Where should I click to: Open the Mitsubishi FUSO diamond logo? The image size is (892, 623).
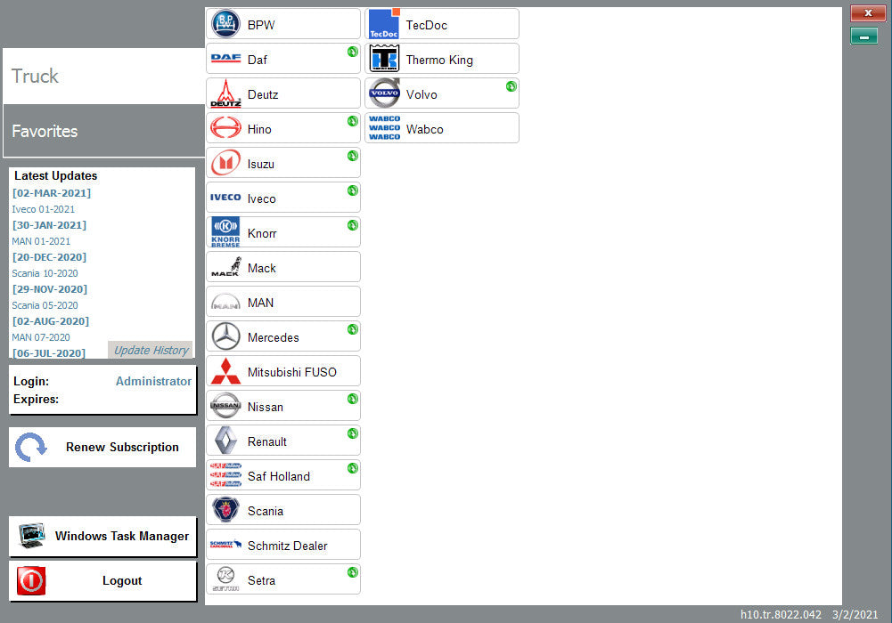point(225,371)
